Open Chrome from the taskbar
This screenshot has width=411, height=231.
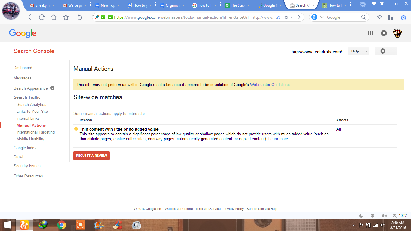click(62, 225)
